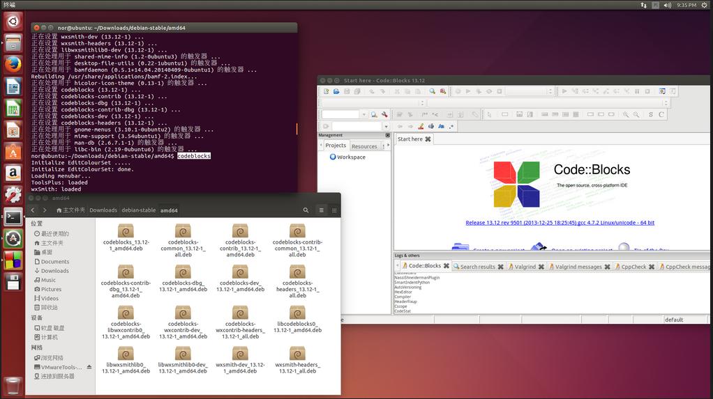Select codeblocks_13.12-1_amd64.deb file
This screenshot has width=713, height=399.
[x=126, y=238]
